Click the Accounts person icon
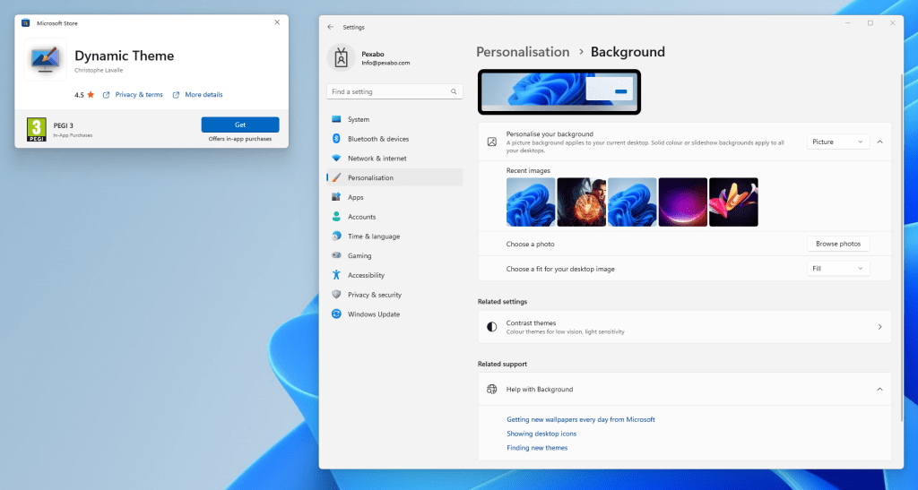 tap(336, 217)
